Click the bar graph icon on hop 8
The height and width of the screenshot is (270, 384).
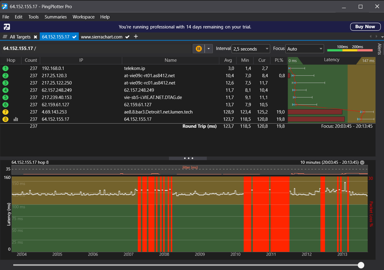pyautogui.click(x=16, y=119)
